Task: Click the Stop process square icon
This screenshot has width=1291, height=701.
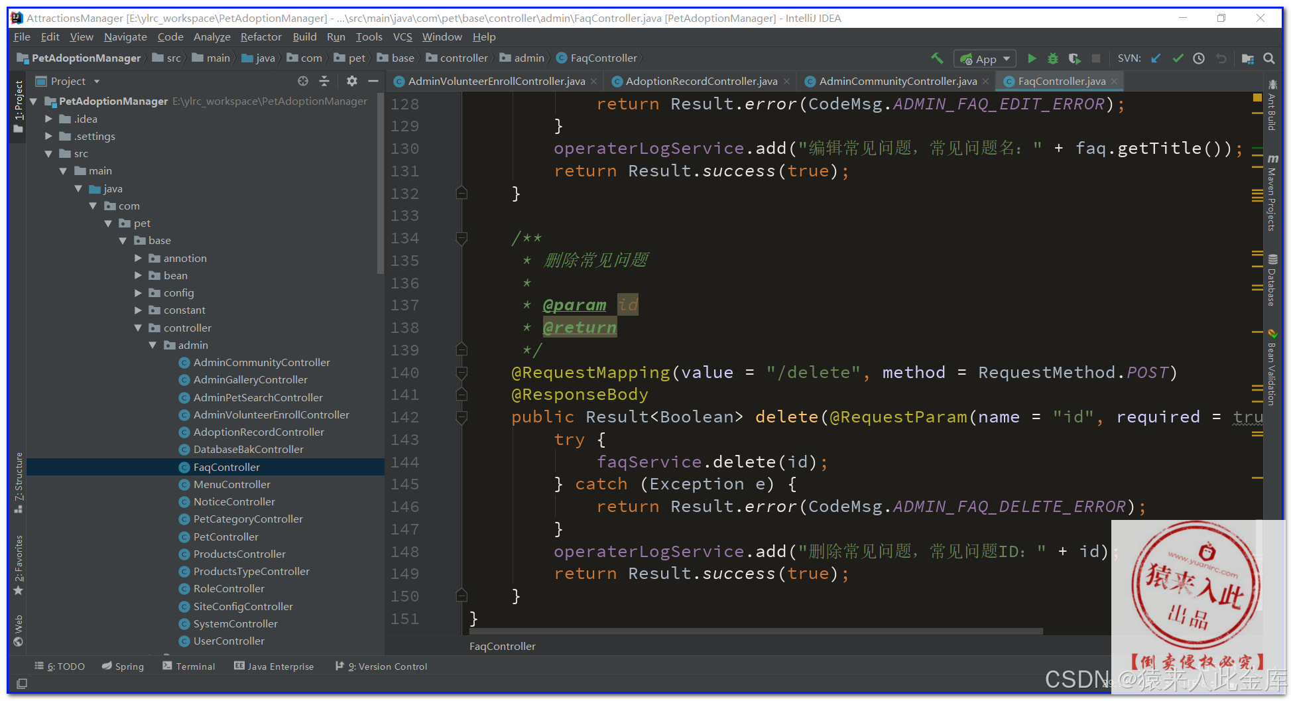Action: [x=1096, y=58]
